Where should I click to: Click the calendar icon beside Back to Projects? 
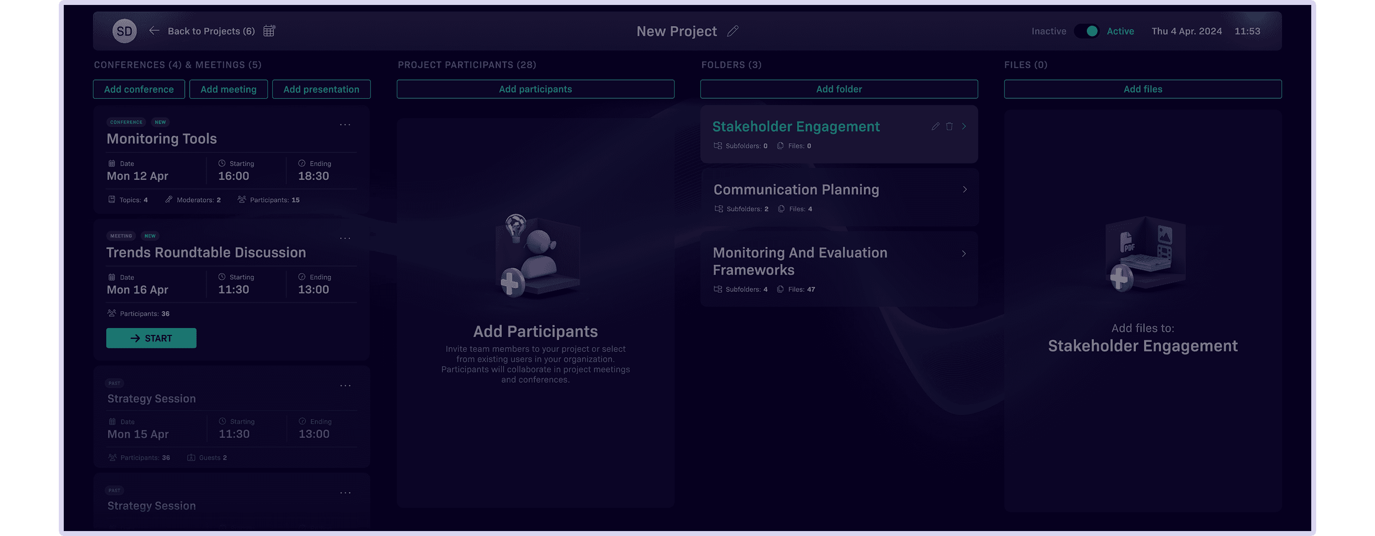269,31
